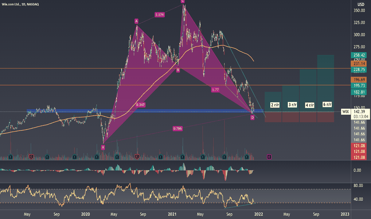Viewport: 371px width, 219px height.
Task: Click the 231.14 orange price label
Action: pos(359,64)
